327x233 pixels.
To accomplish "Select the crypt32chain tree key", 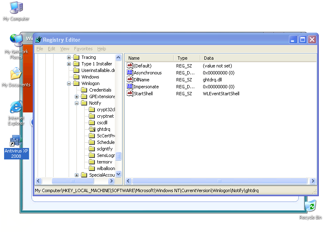I will (x=106, y=110).
